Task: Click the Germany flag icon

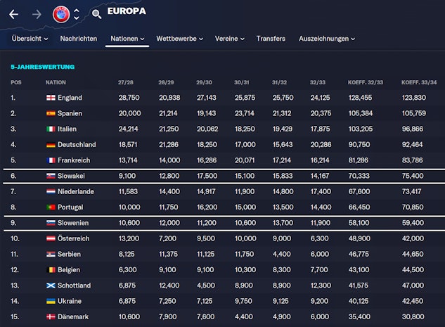Action: (51, 144)
